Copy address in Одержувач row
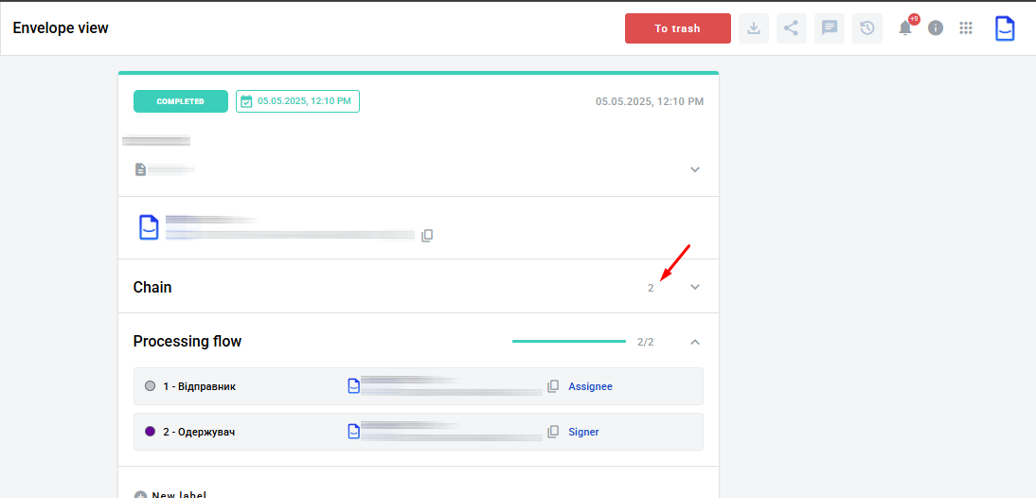Image resolution: width=1036 pixels, height=498 pixels. tap(553, 432)
